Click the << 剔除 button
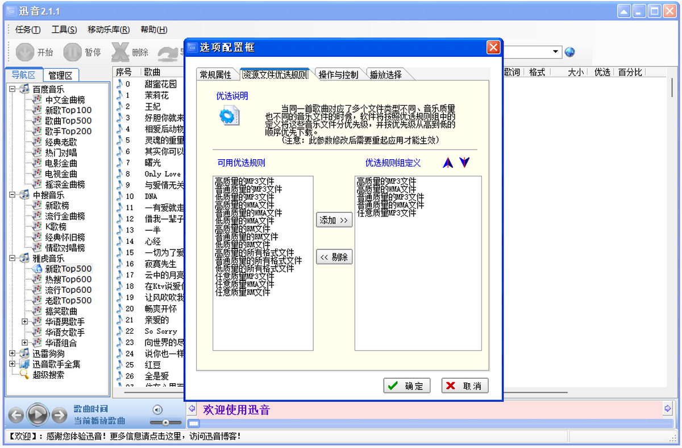 coord(334,257)
